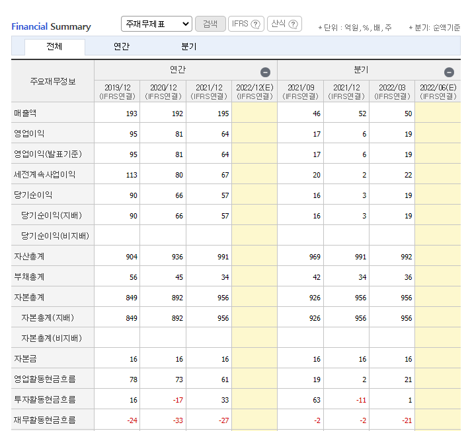Collapse the 연간 column group with minus icon
Screen dimensions: 468x431
coord(265,72)
